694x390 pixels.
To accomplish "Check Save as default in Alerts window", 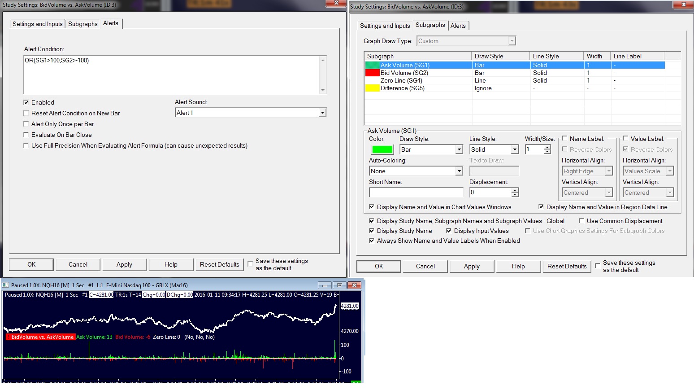I will coord(250,264).
